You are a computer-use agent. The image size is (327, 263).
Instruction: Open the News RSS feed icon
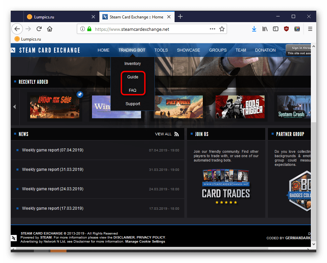pos(177,134)
